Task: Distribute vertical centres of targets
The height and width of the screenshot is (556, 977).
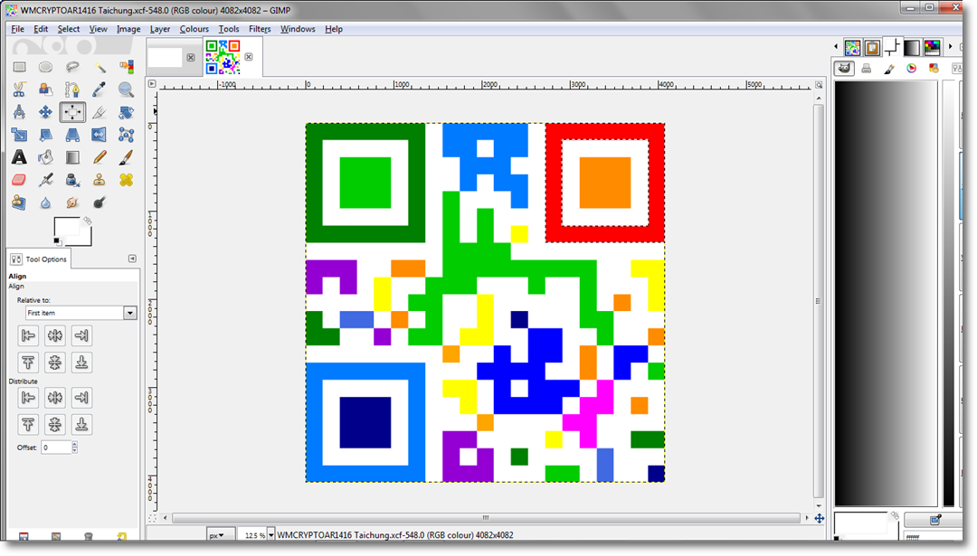Action: point(55,424)
